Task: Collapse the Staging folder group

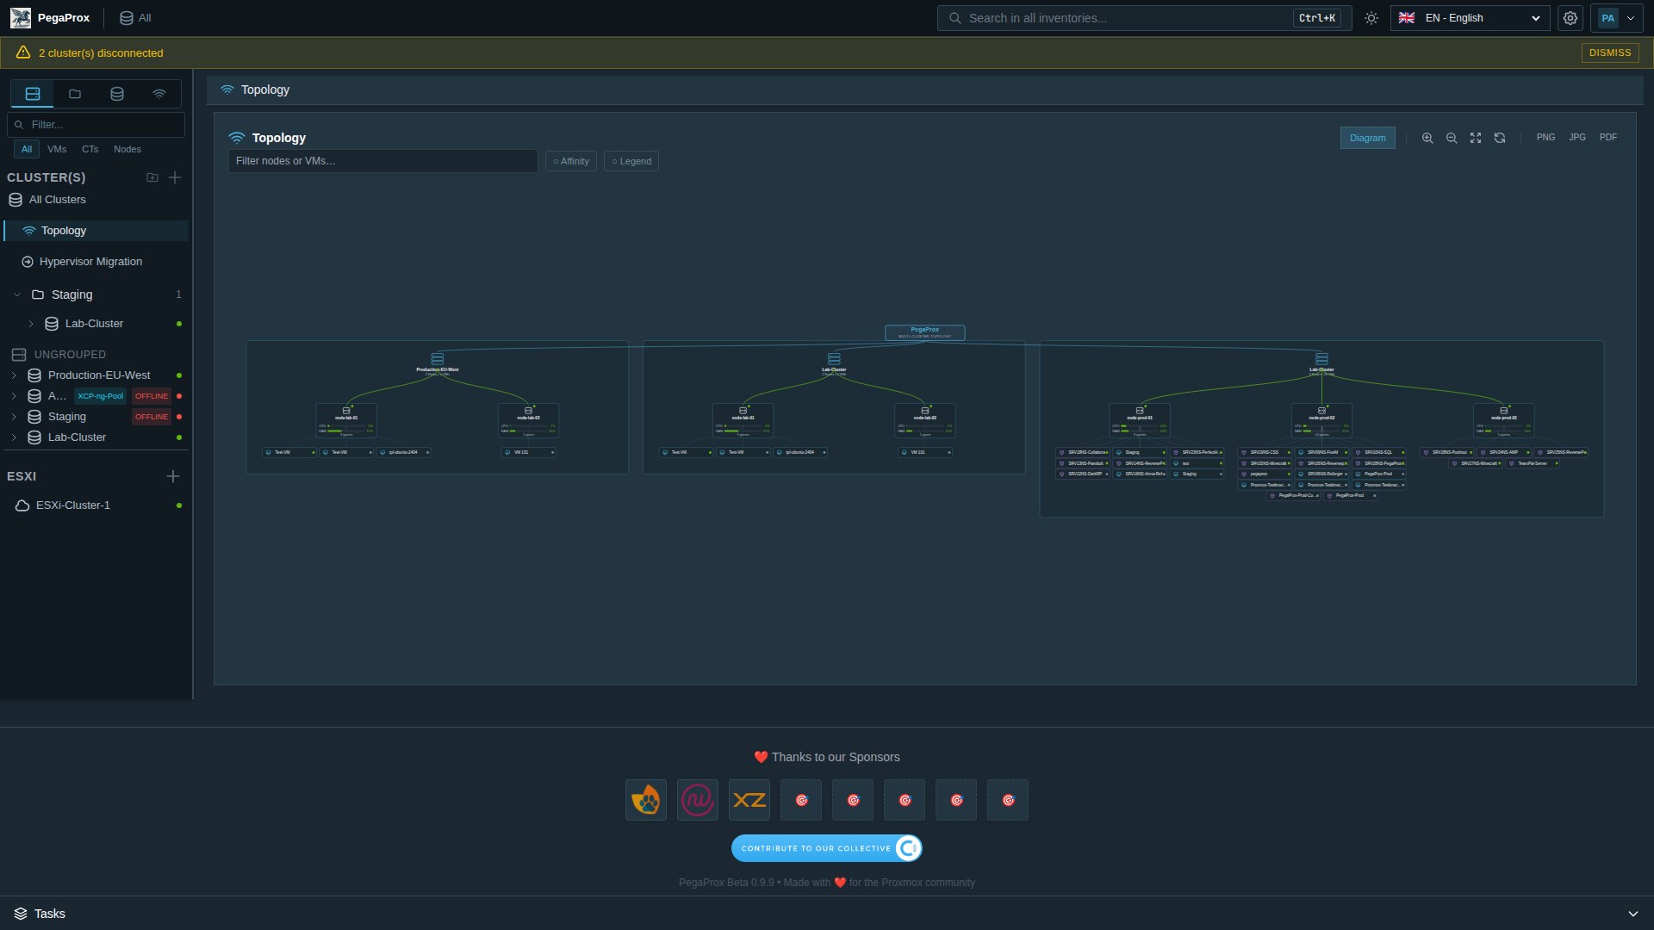Action: tap(17, 294)
